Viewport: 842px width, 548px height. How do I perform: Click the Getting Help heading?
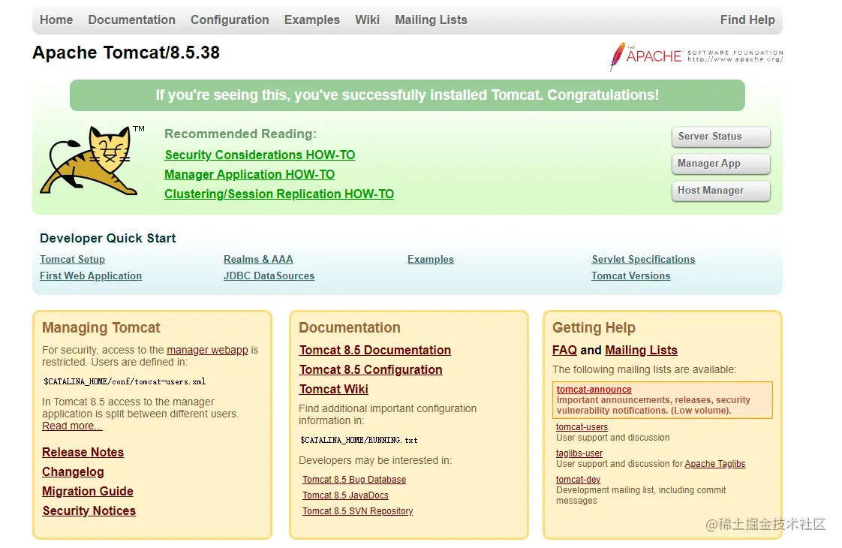[594, 328]
